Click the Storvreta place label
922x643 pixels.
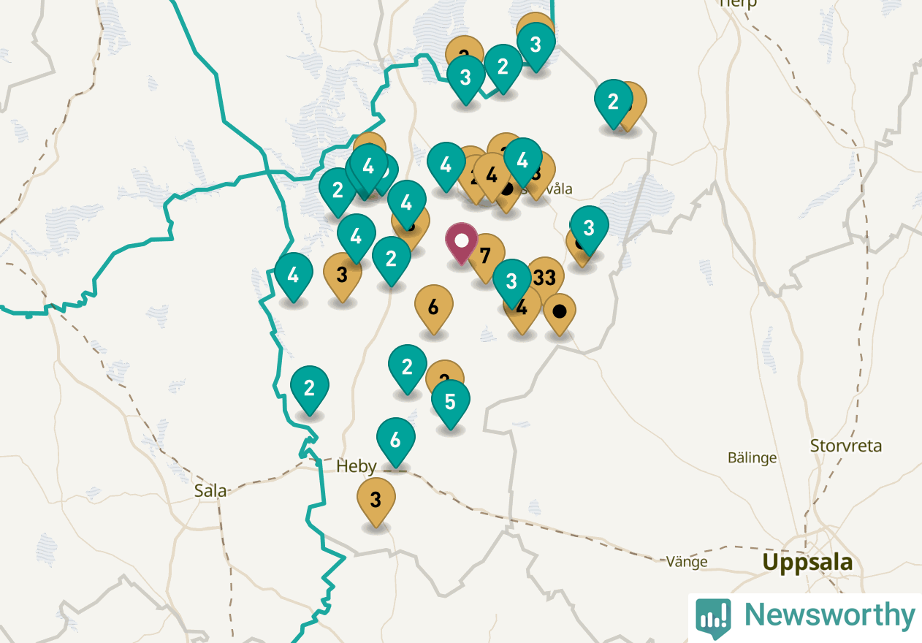coord(846,446)
